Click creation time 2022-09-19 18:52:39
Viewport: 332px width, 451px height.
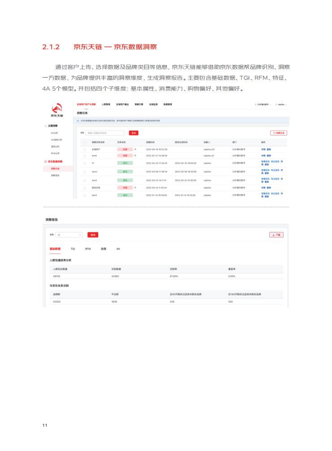(157, 149)
